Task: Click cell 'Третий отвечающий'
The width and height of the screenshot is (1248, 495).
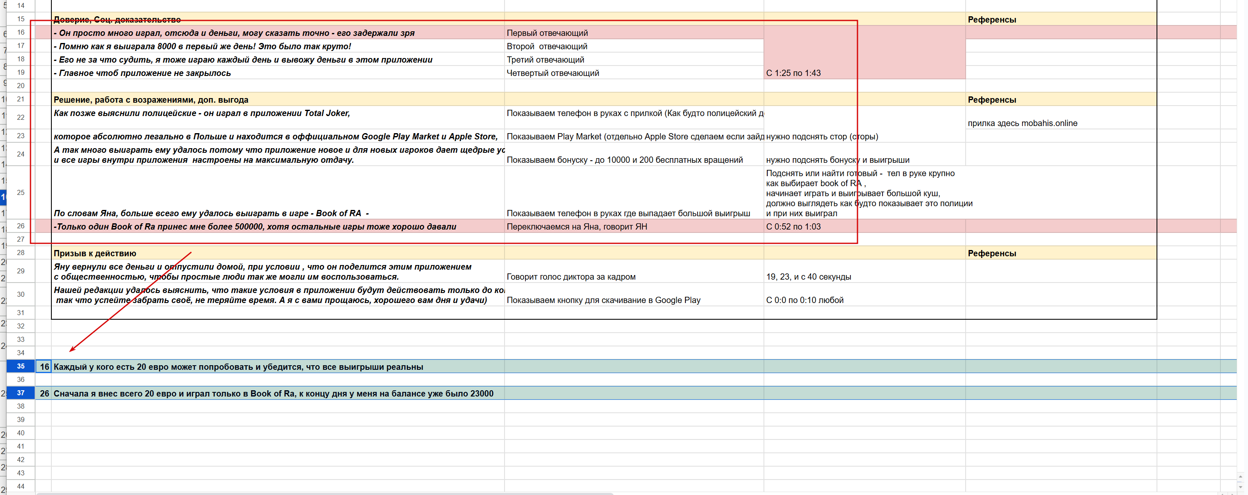Action: (x=634, y=60)
